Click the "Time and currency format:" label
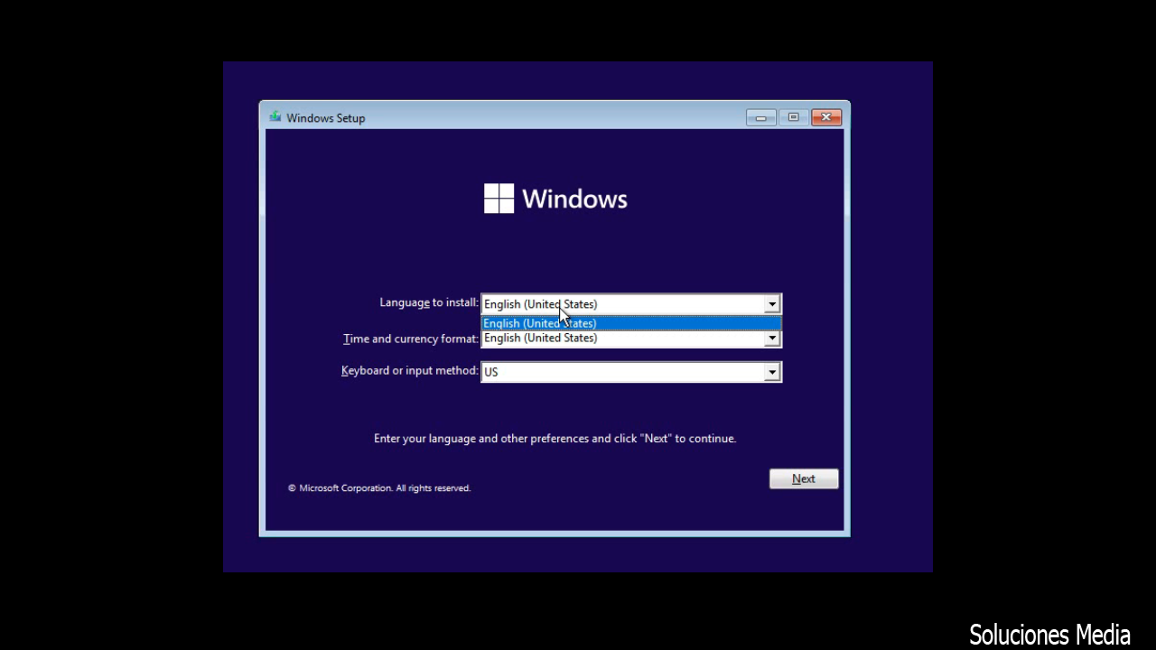 click(x=411, y=339)
